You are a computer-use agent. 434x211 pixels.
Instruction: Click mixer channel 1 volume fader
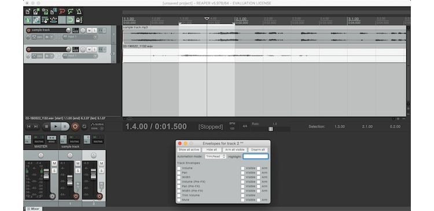[70, 180]
